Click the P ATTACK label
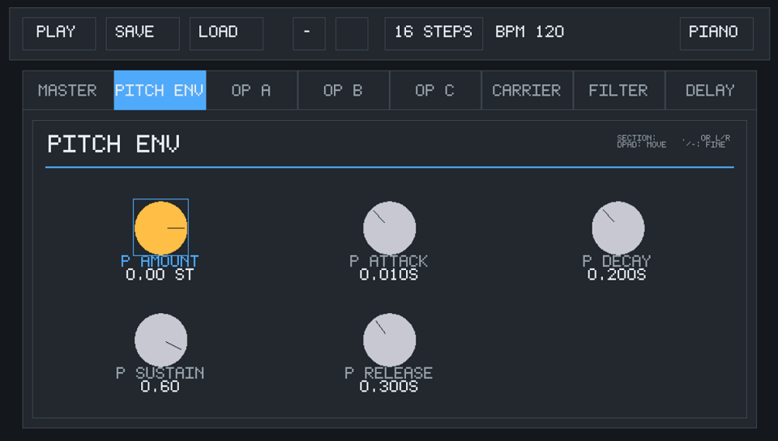The width and height of the screenshot is (778, 441). (388, 261)
